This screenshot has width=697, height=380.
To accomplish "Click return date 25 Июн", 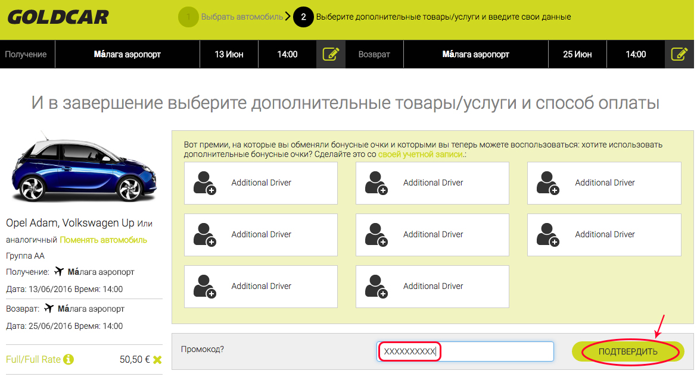I will (x=577, y=54).
